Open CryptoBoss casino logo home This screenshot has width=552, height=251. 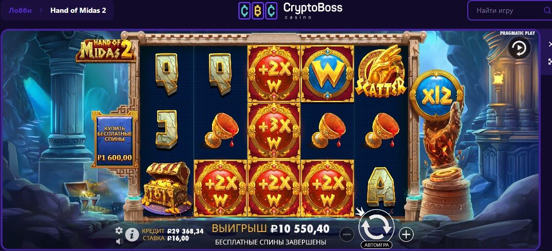point(291,10)
